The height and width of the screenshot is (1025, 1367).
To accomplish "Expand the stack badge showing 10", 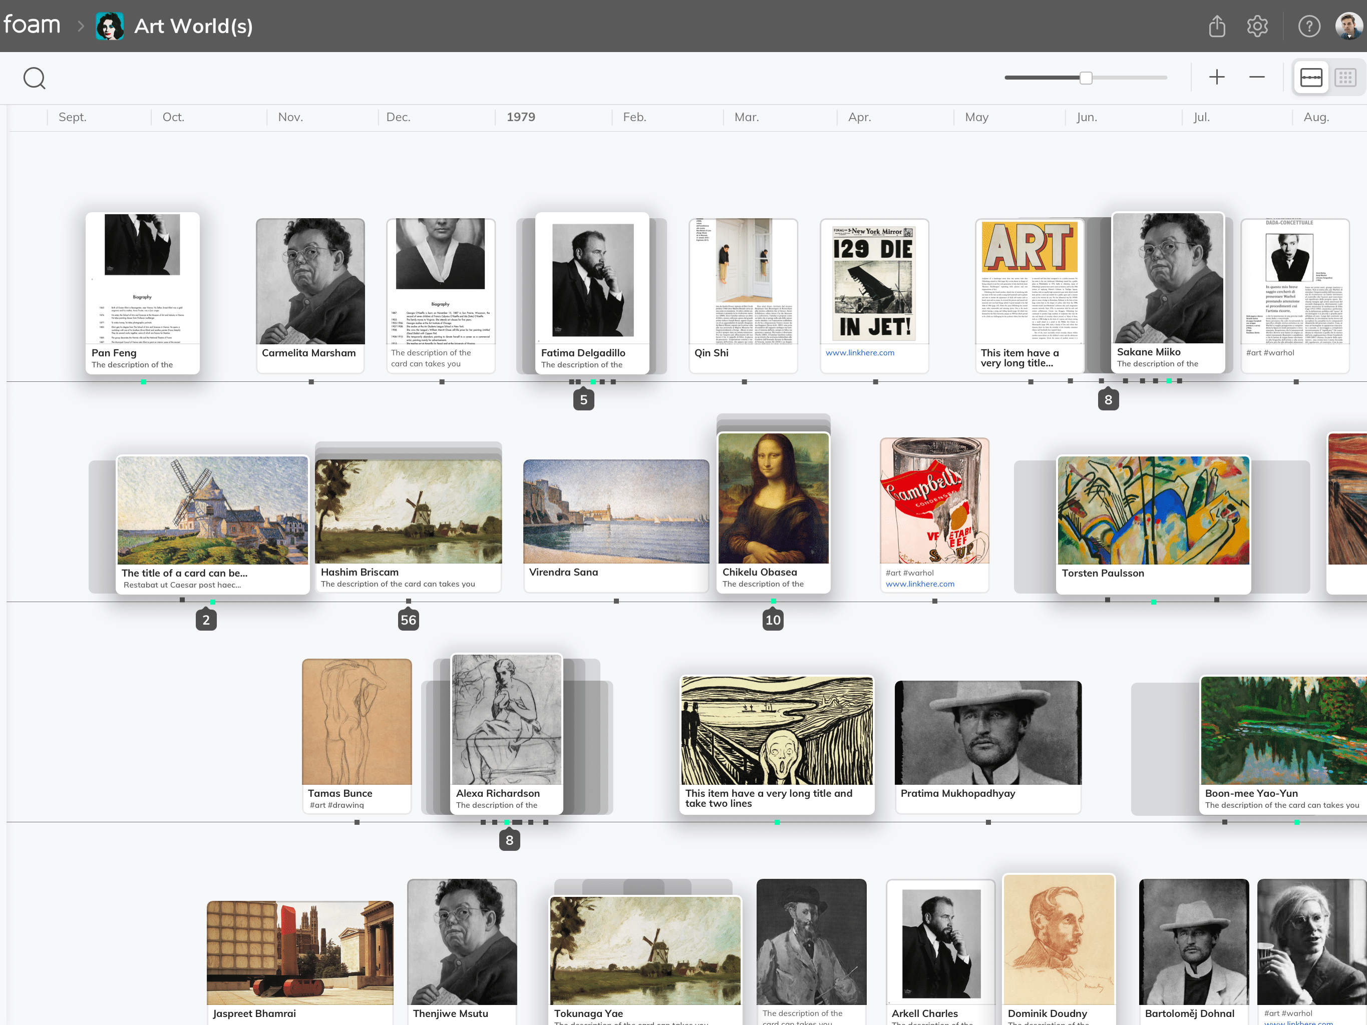I will click(773, 620).
